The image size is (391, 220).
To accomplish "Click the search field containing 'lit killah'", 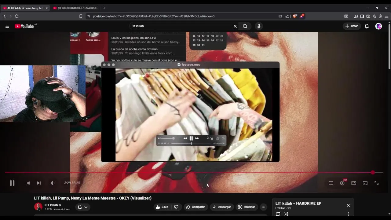I will 181,26.
